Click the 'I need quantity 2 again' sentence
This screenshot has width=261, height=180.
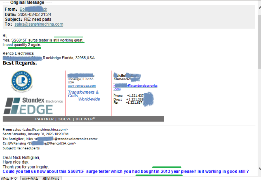[x=22, y=45]
